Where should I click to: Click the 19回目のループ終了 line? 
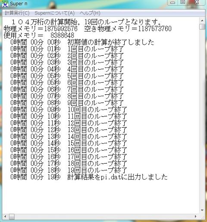(x=69, y=170)
